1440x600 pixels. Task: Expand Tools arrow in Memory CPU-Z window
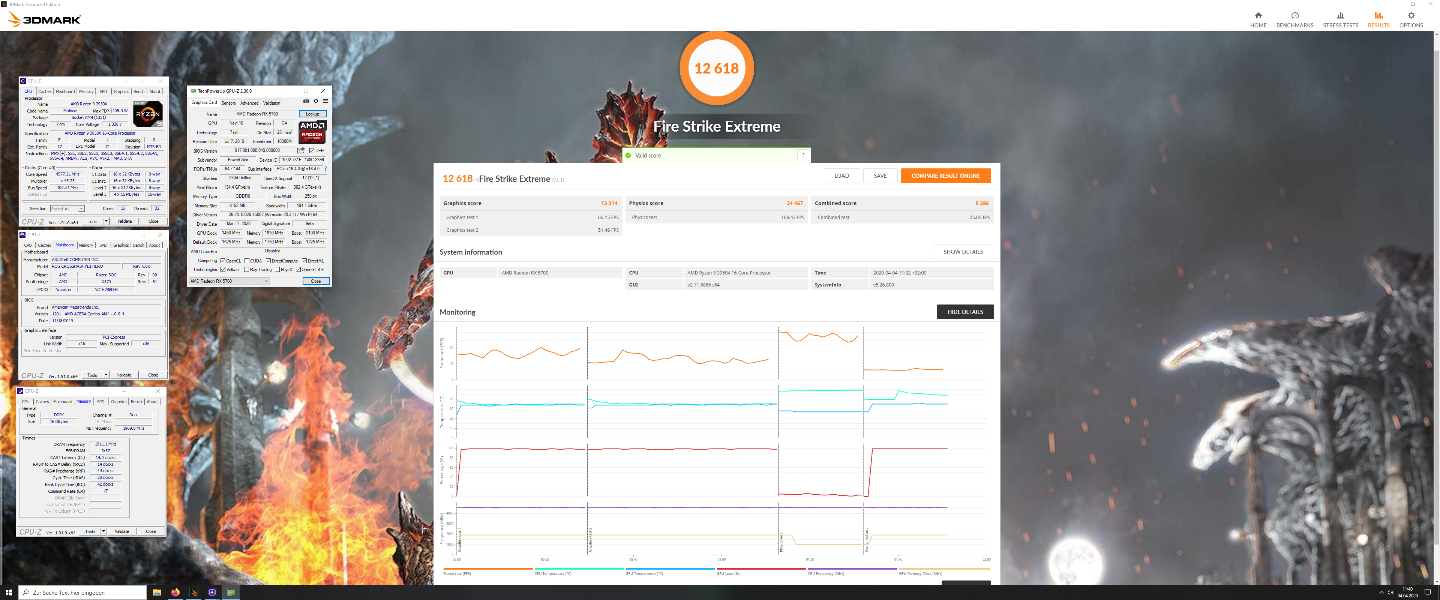pyautogui.click(x=104, y=532)
